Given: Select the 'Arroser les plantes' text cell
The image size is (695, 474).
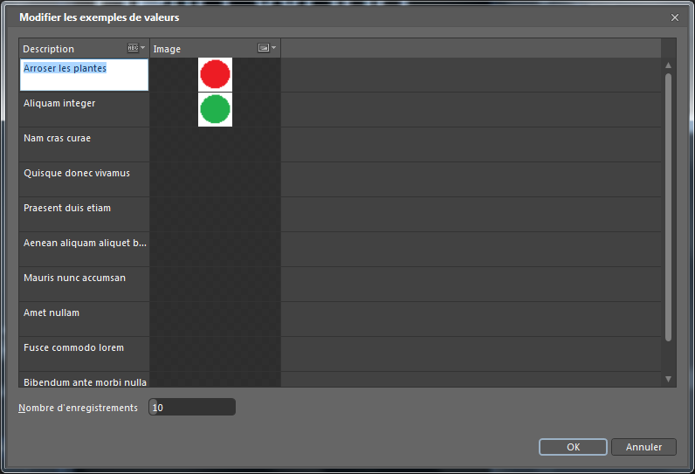Looking at the screenshot, I should coord(84,74).
